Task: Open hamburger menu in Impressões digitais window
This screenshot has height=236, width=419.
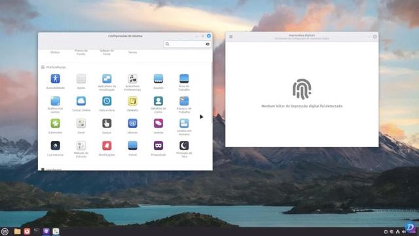Action: coord(231,37)
